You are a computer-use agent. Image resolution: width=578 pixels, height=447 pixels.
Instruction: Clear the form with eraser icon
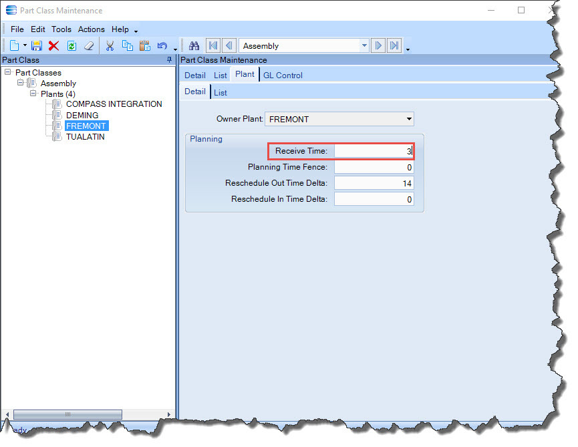(90, 45)
